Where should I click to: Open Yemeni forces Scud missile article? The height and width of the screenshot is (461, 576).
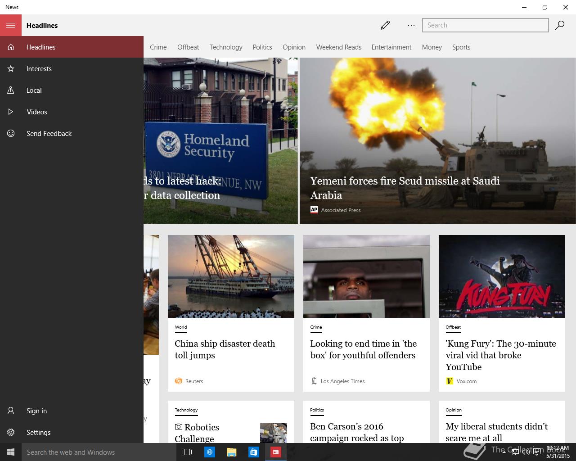click(x=405, y=188)
